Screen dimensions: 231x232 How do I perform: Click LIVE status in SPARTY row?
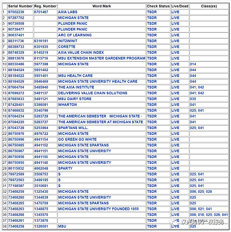pos(175,168)
